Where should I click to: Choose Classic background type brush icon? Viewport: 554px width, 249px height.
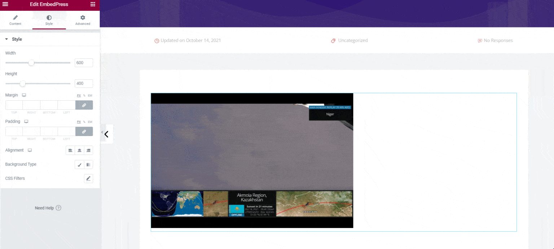click(x=79, y=164)
